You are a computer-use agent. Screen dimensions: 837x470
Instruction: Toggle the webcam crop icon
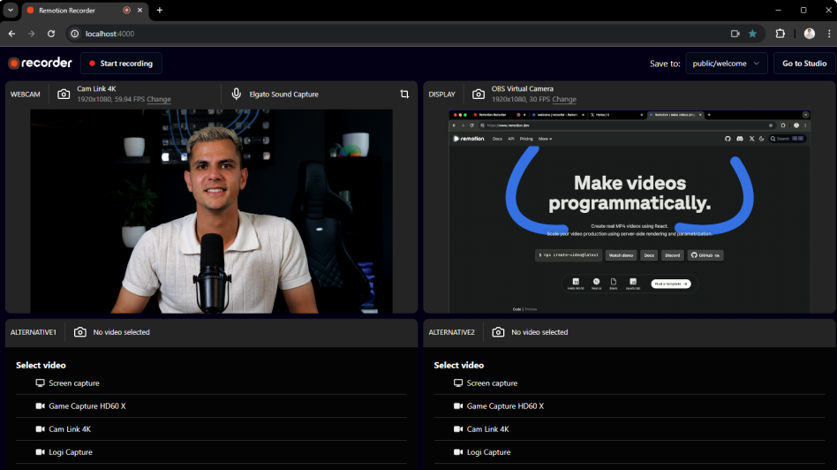pos(404,95)
